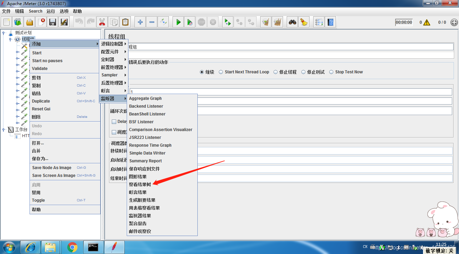Image resolution: width=459 pixels, height=254 pixels.
Task: Select the 停止线程 radio option
Action: tap(276, 72)
